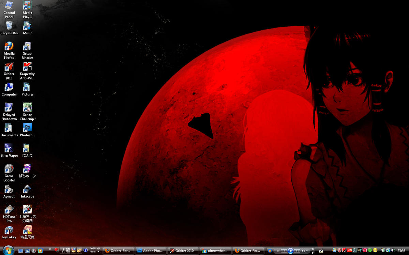Launch the JoyToKey desktop shortcut
The image size is (409, 255).
[9, 232]
